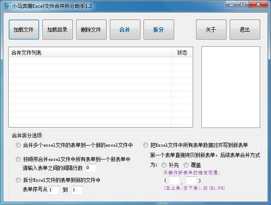Close the application window
This screenshot has height=205, width=271.
[258, 5]
